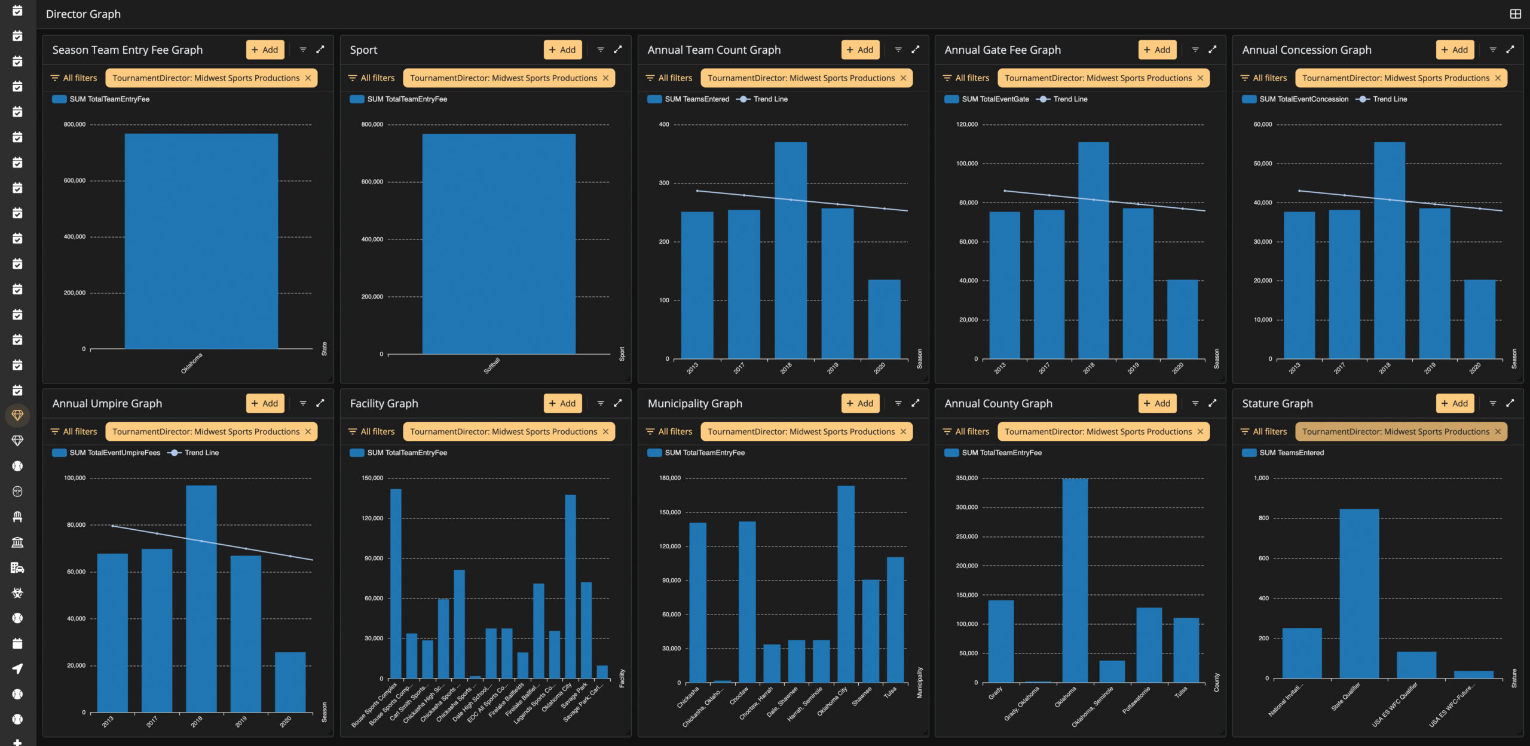Open the chair icon in sidebar

pyautogui.click(x=17, y=517)
